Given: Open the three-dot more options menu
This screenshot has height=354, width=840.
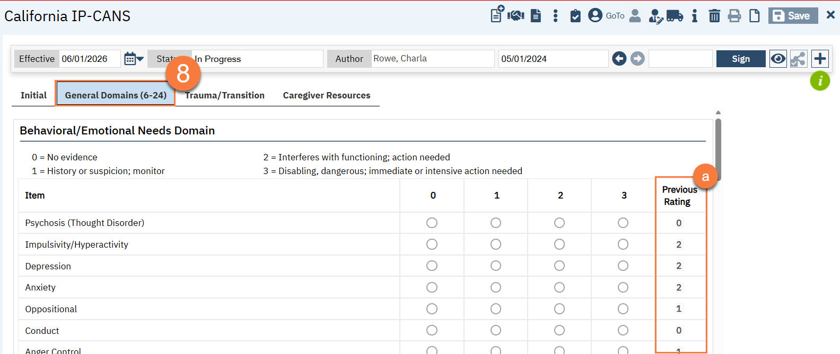Looking at the screenshot, I should pos(555,16).
